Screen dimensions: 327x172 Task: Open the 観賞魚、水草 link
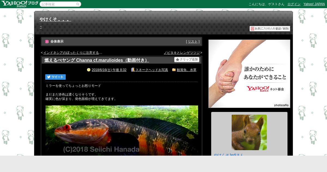[186, 70]
